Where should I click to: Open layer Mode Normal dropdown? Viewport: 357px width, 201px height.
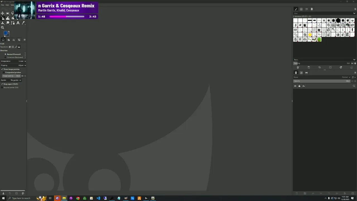322,77
